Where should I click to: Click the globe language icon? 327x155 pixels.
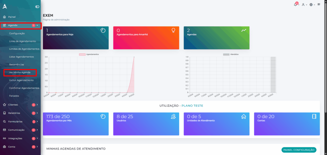(311, 4)
